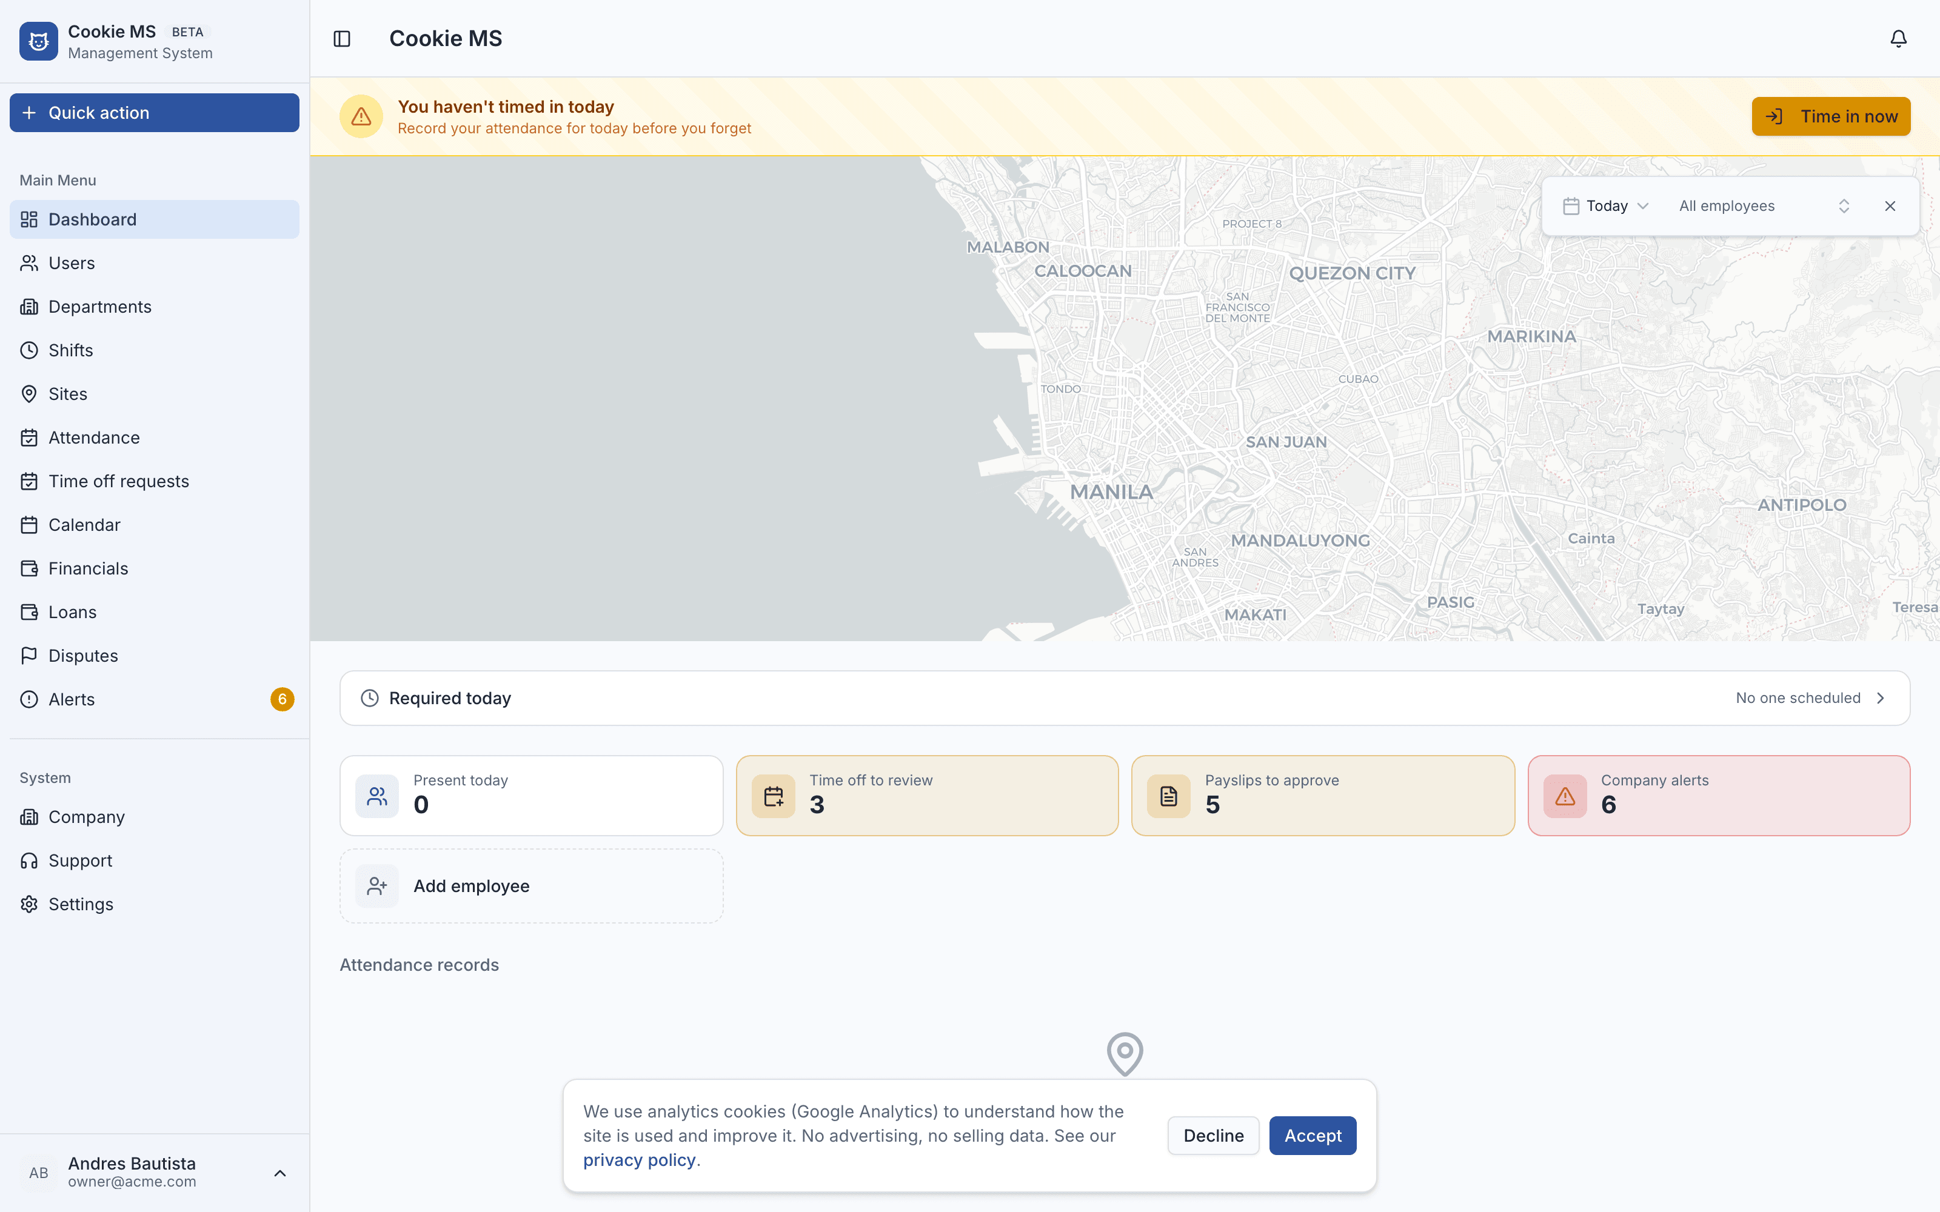
Task: Open the All employees selector
Action: (1764, 206)
